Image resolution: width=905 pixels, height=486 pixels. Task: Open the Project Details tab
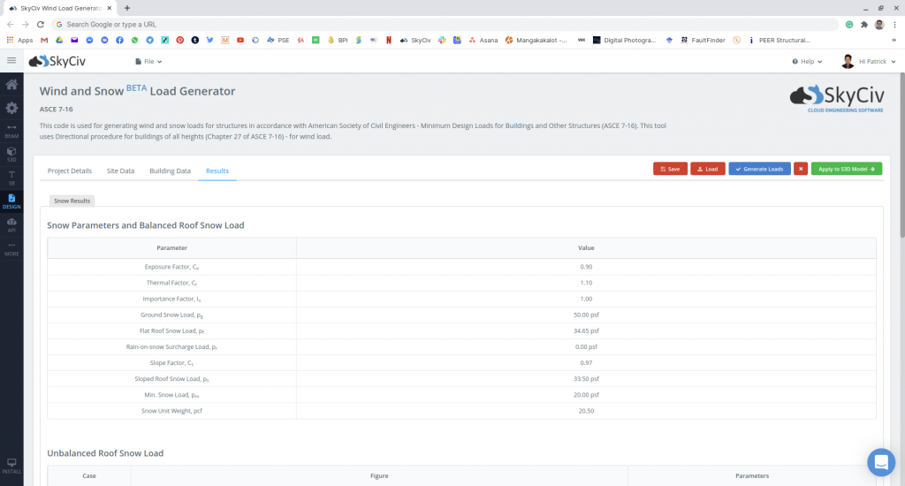(69, 171)
